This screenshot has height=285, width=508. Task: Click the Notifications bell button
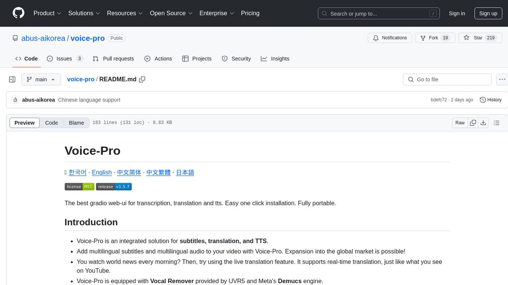point(390,38)
